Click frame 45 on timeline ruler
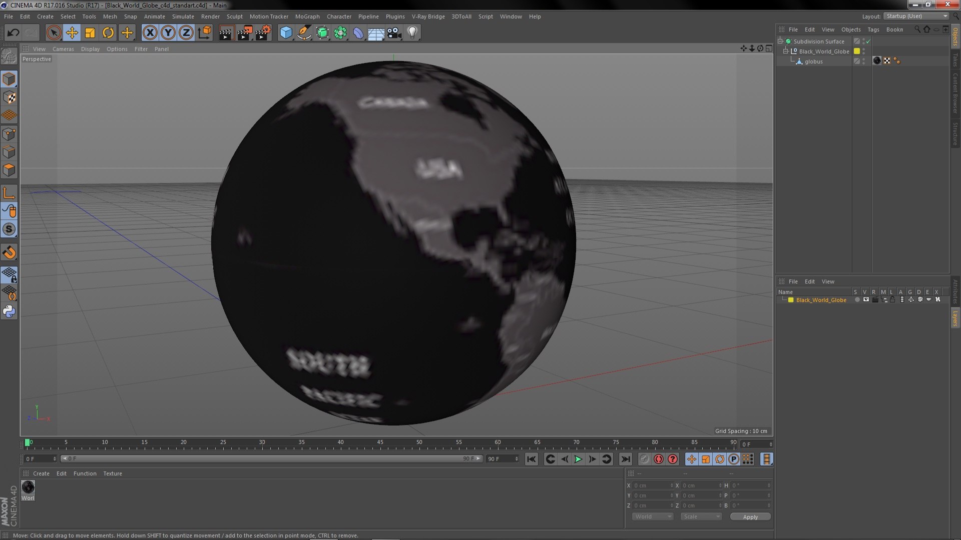 click(x=380, y=443)
